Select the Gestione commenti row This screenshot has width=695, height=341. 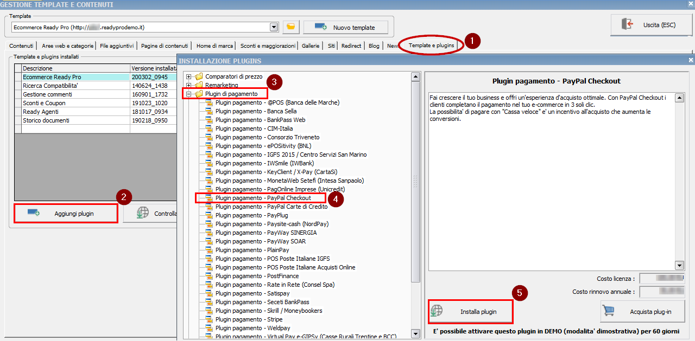[96, 94]
